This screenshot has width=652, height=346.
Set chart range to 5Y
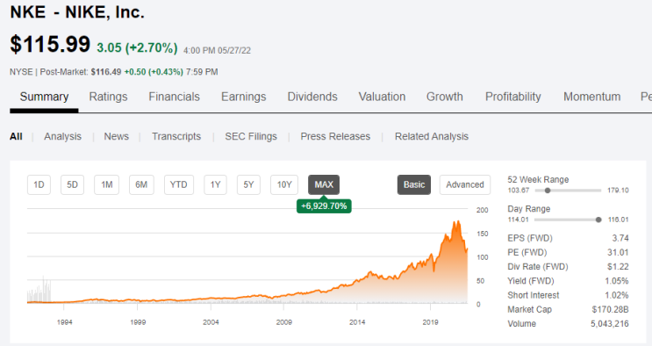[248, 185]
